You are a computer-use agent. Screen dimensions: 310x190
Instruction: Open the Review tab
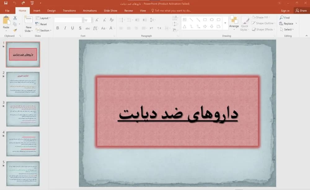[x=129, y=11]
